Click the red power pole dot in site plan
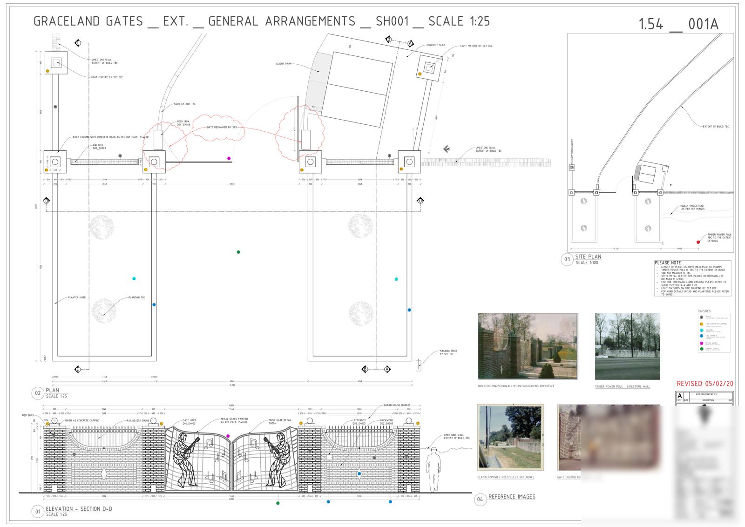 pyautogui.click(x=698, y=242)
